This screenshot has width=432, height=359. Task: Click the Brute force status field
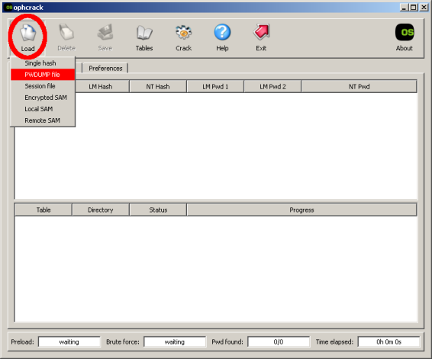click(175, 342)
